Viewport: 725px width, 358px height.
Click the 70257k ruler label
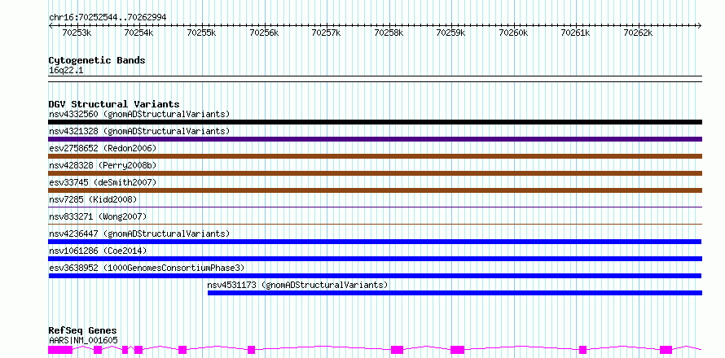tap(326, 33)
